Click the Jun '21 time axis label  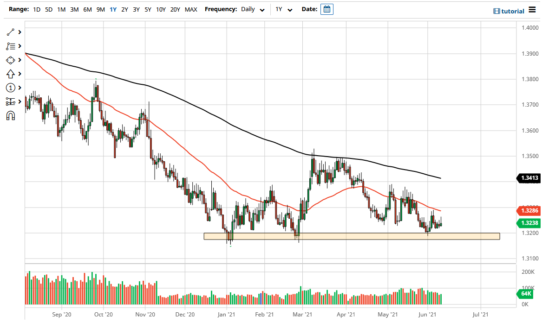point(428,315)
